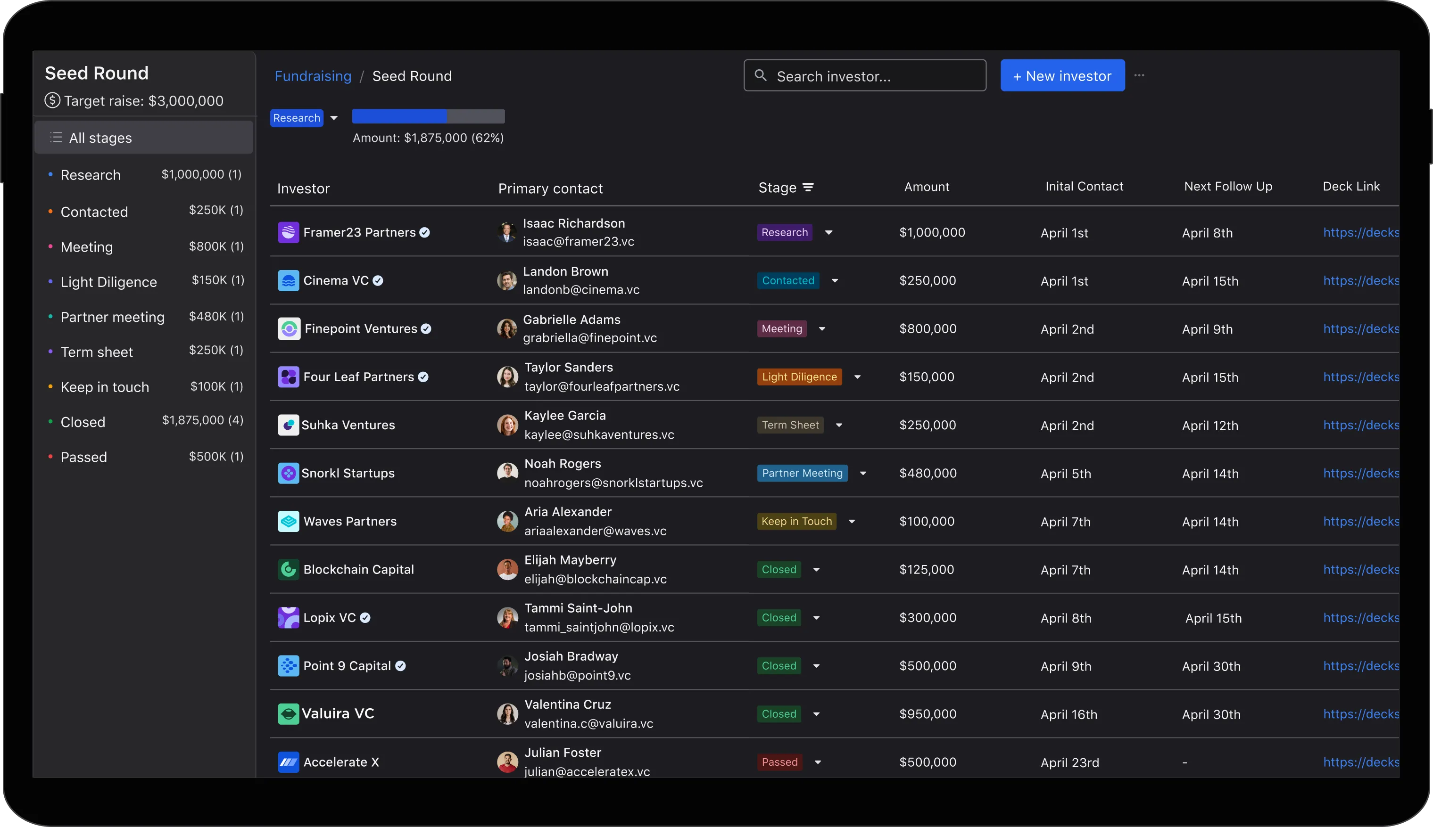1433x827 pixels.
Task: Go to Fundraising breadcrumb link
Action: (x=313, y=76)
